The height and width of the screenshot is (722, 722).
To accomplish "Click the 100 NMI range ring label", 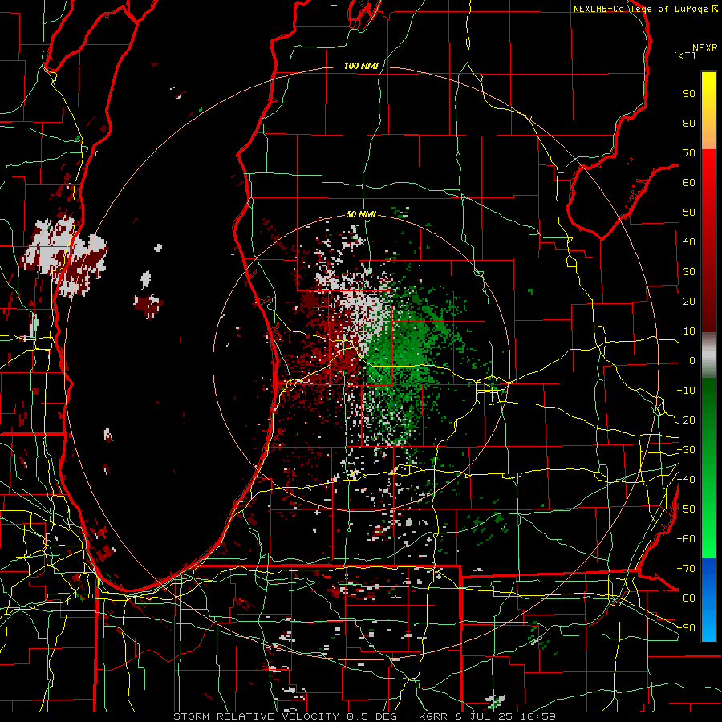I will tap(361, 67).
